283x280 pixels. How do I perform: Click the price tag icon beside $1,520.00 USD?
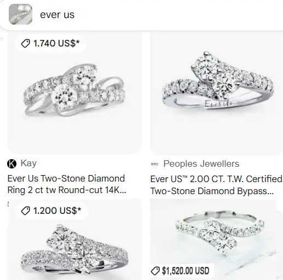point(155,271)
